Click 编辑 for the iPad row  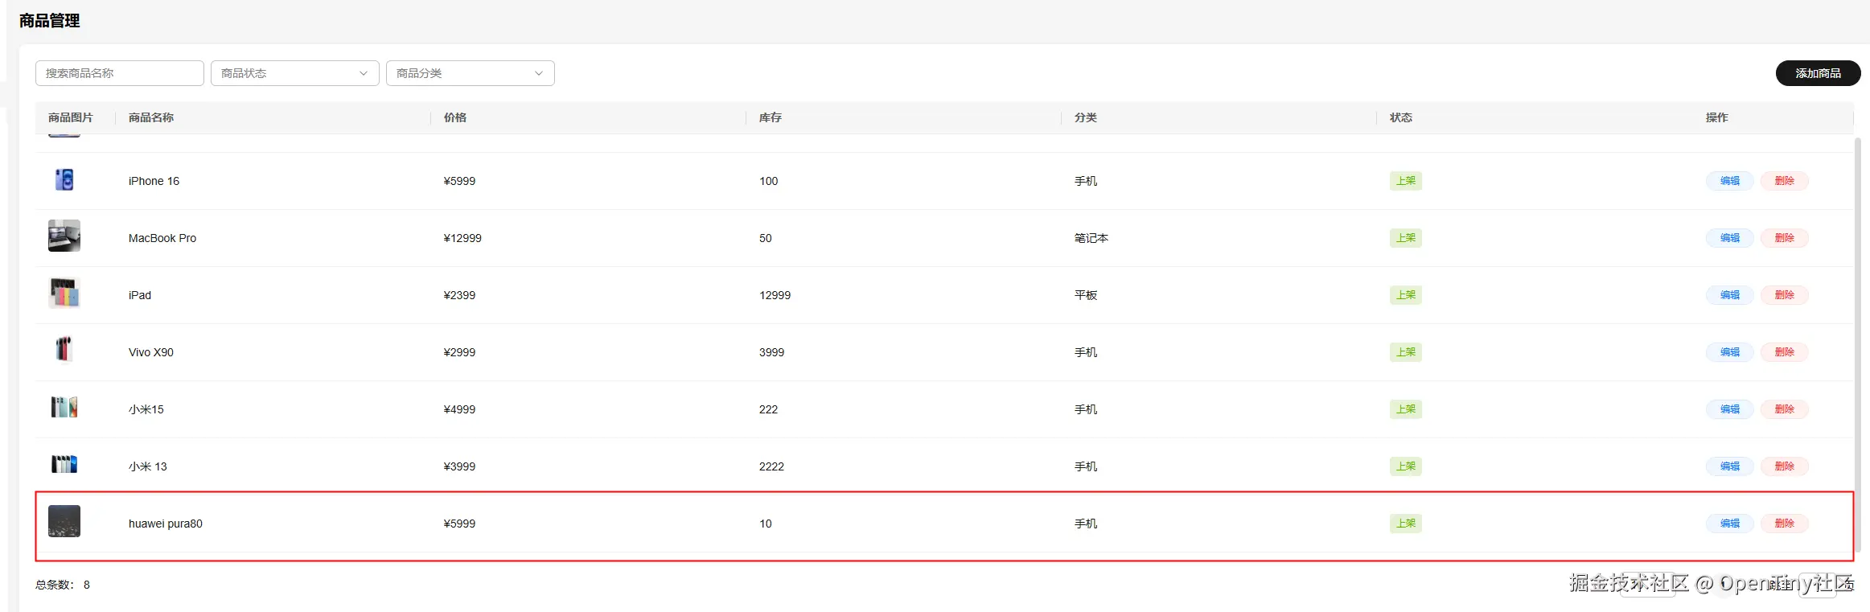[x=1729, y=295]
